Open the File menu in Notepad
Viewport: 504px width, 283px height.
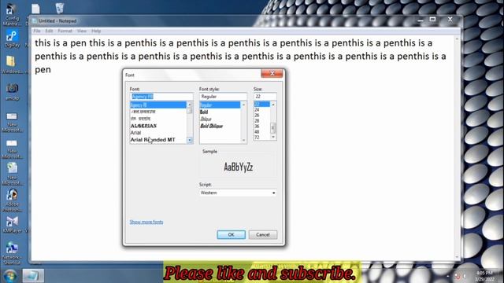pos(37,31)
